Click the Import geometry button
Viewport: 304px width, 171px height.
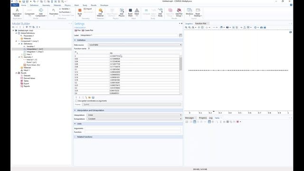[x=88, y=9]
